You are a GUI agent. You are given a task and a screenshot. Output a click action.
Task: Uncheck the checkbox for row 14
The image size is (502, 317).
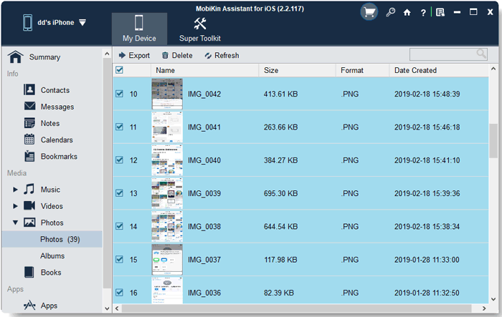click(120, 226)
